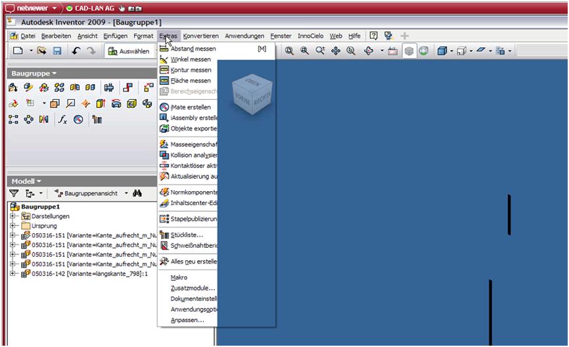Click the Pattern Component icon

(59, 87)
